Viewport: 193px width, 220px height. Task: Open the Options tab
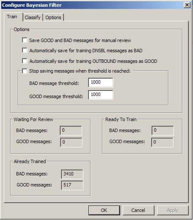coord(53,17)
